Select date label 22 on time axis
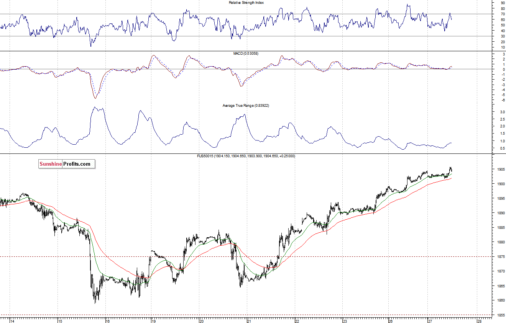The image size is (506, 323). 297,321
